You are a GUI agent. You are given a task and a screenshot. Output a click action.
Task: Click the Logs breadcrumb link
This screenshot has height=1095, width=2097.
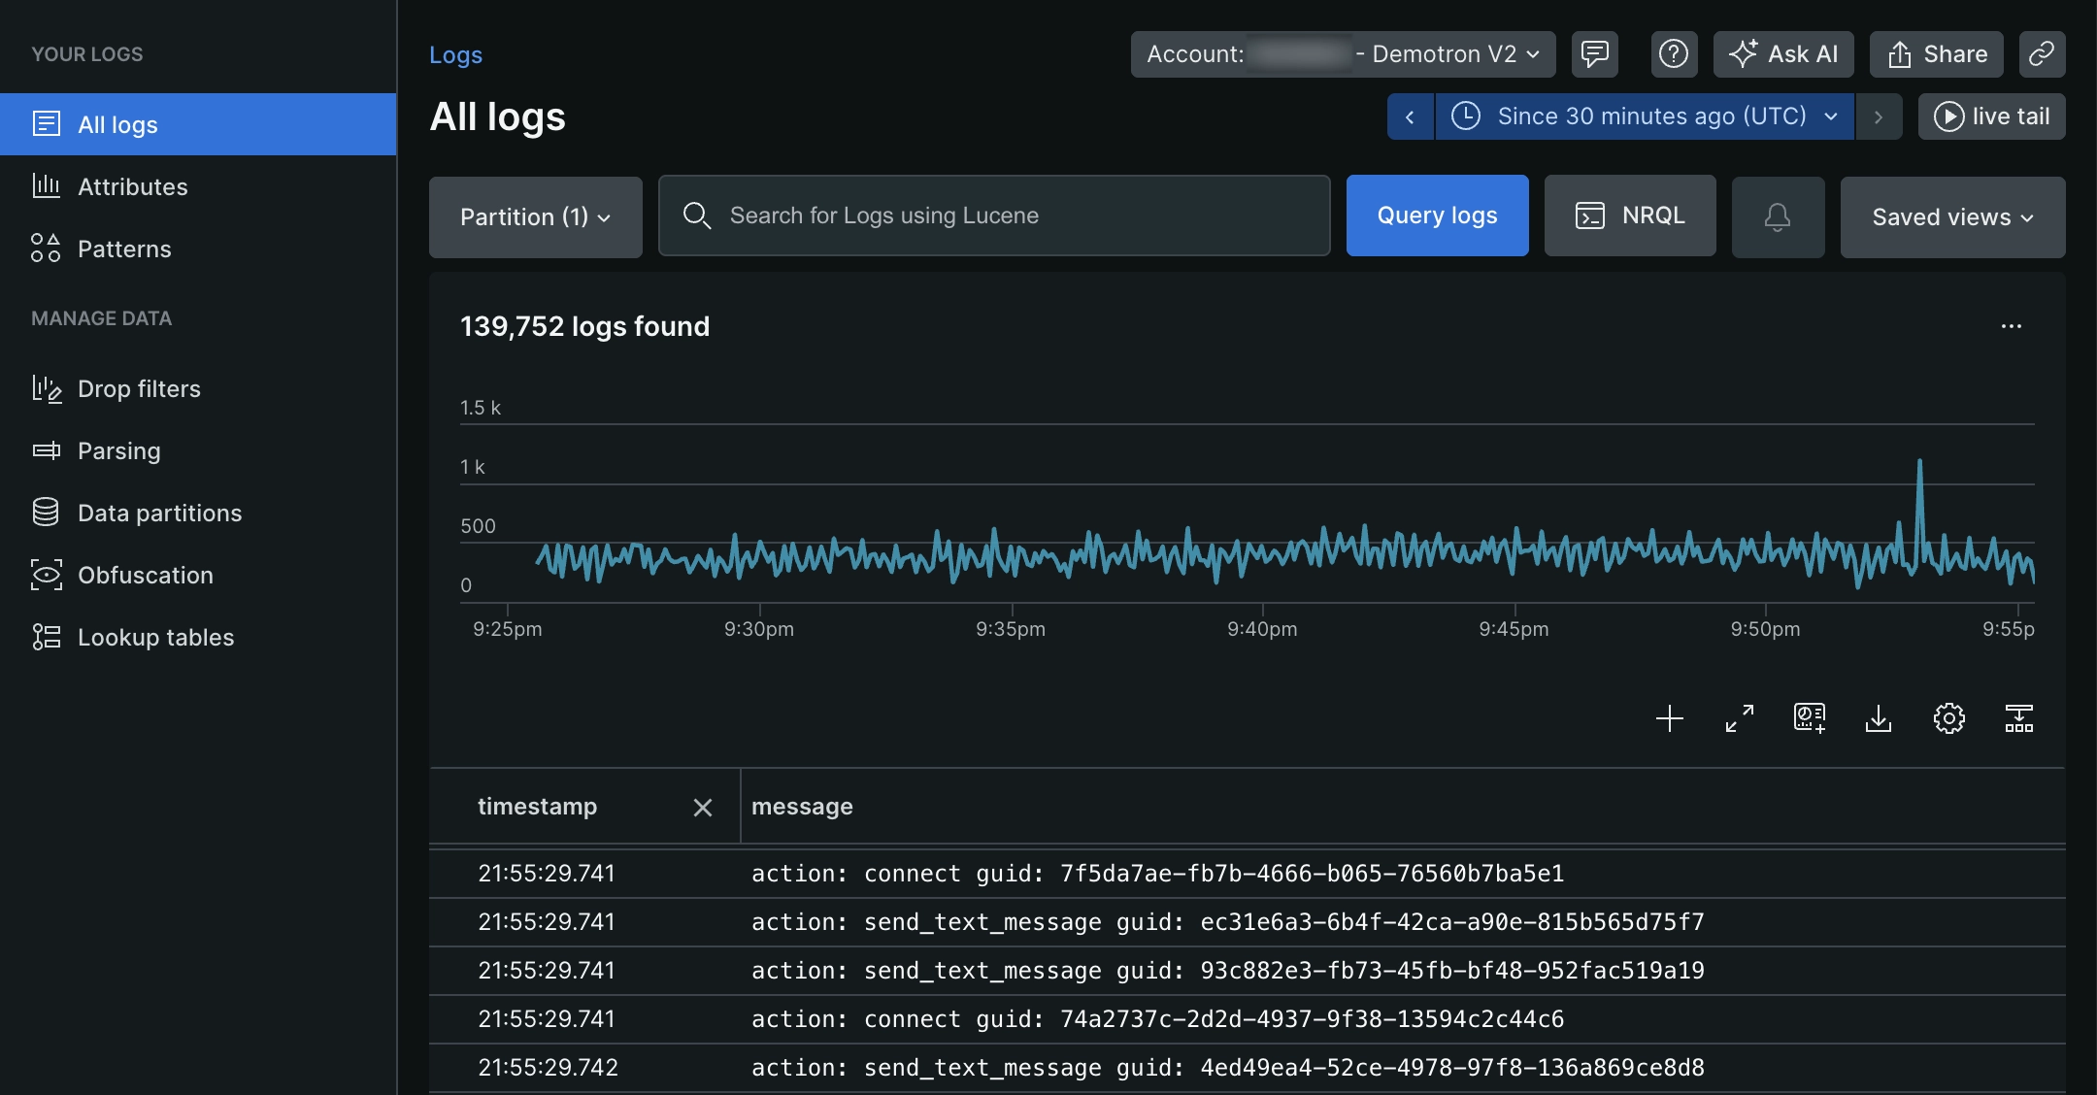455,55
